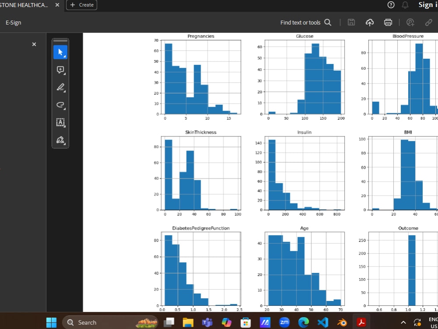Close the left side panel
The width and height of the screenshot is (438, 329).
click(34, 44)
